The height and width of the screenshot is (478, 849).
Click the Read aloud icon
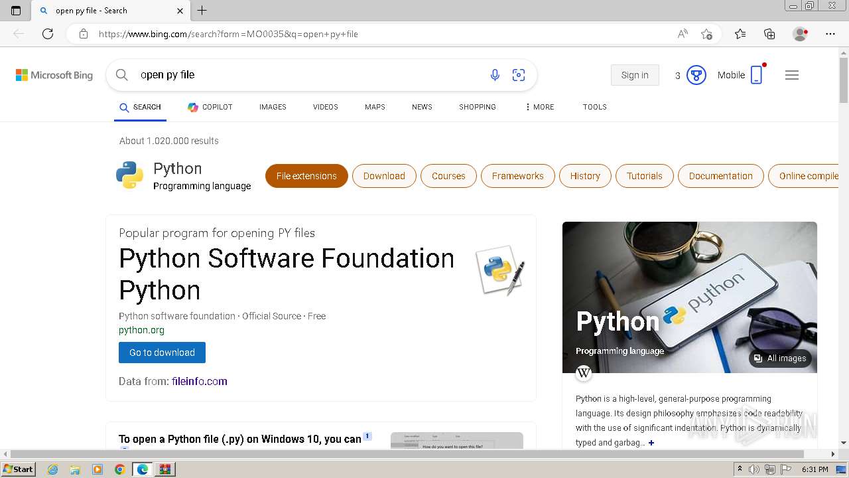coord(683,34)
